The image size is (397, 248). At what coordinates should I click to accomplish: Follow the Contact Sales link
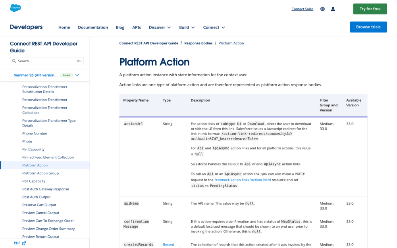point(302,9)
